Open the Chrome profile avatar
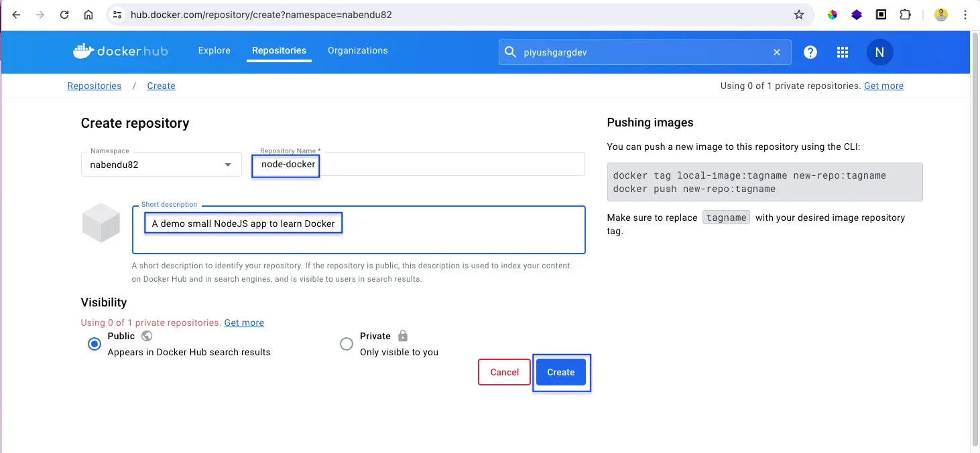Screen dimensions: 980x453 point(941,15)
